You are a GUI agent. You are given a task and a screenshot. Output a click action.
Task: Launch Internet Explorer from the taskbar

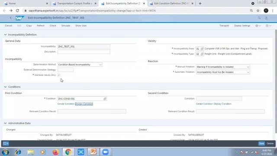[18, 152]
